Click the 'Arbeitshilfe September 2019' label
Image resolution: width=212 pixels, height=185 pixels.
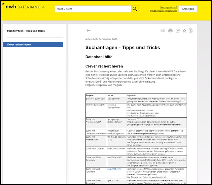102,39
